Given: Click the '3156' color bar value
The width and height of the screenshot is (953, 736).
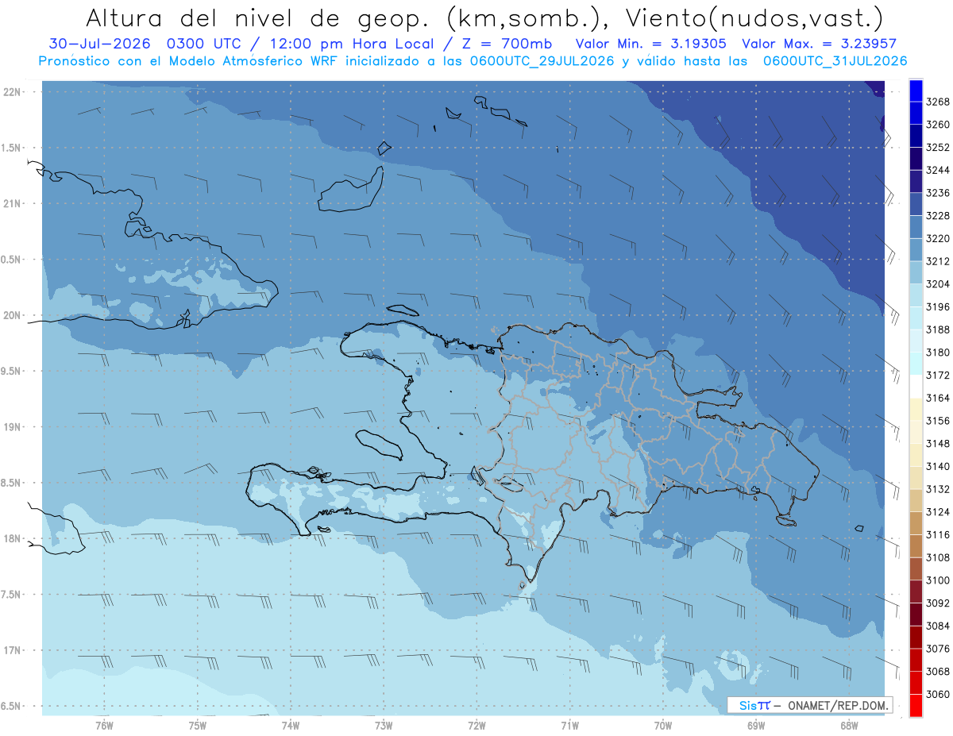Looking at the screenshot, I should 938,421.
